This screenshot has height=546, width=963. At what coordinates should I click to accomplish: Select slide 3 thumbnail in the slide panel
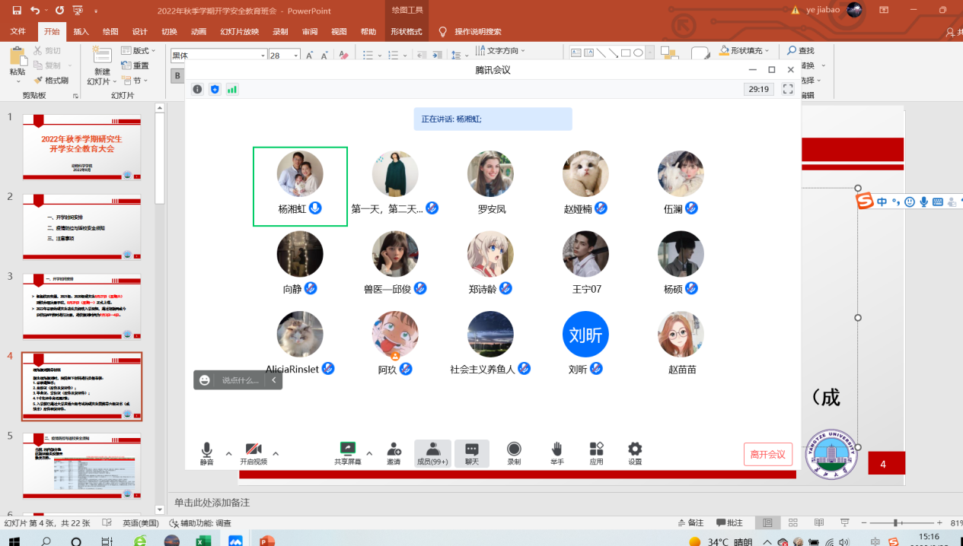(x=81, y=305)
